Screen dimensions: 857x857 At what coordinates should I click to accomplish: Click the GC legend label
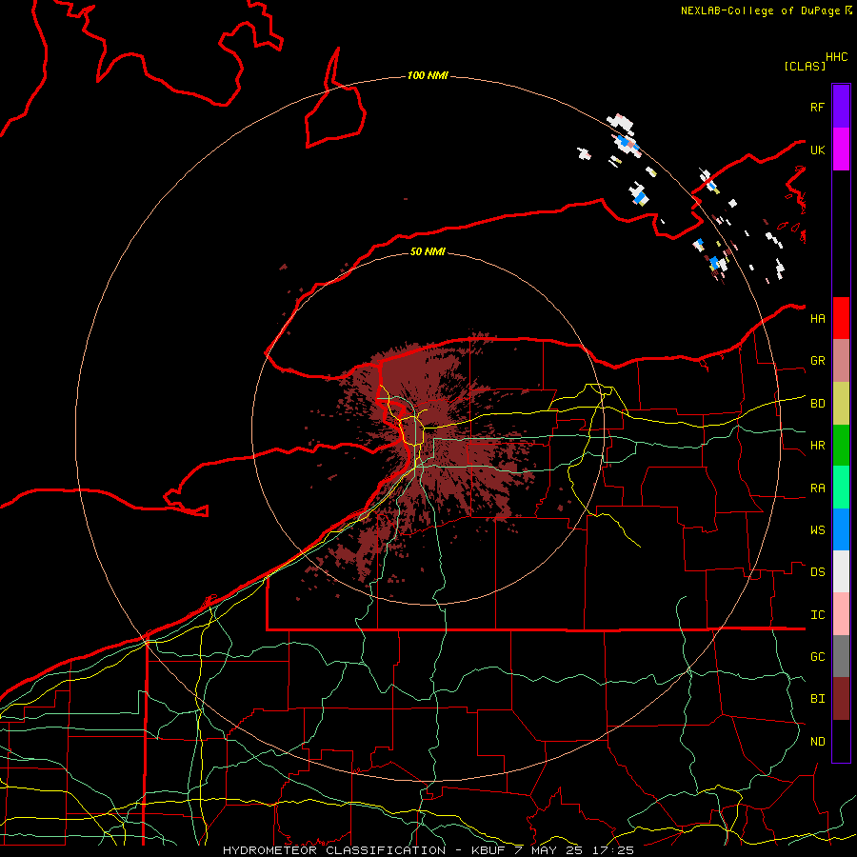tap(818, 657)
